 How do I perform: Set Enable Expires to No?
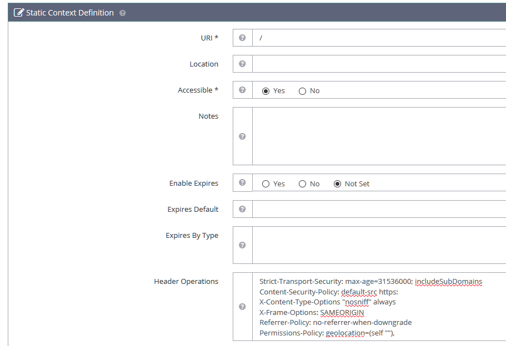pyautogui.click(x=302, y=184)
